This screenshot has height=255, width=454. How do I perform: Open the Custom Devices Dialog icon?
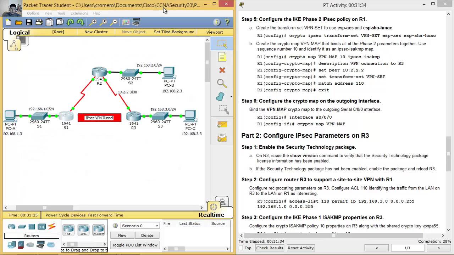pos(136,22)
